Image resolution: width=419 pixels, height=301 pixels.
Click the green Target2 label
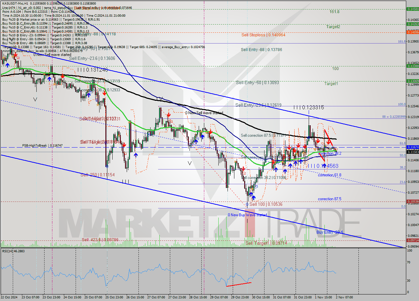[333, 27]
